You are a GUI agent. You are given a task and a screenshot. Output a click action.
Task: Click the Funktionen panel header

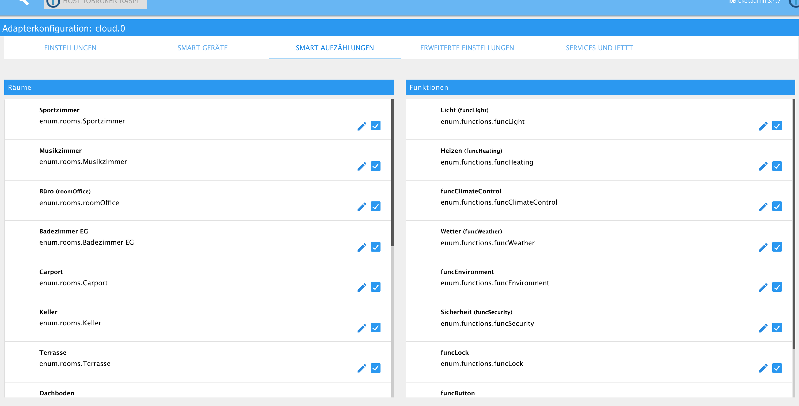click(x=600, y=87)
